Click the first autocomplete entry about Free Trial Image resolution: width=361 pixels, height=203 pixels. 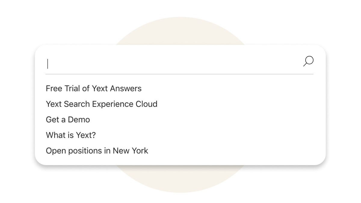click(94, 88)
